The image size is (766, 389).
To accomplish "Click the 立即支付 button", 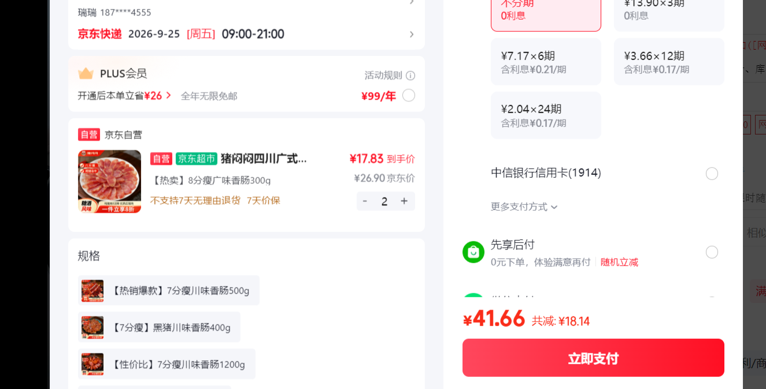I will [593, 358].
